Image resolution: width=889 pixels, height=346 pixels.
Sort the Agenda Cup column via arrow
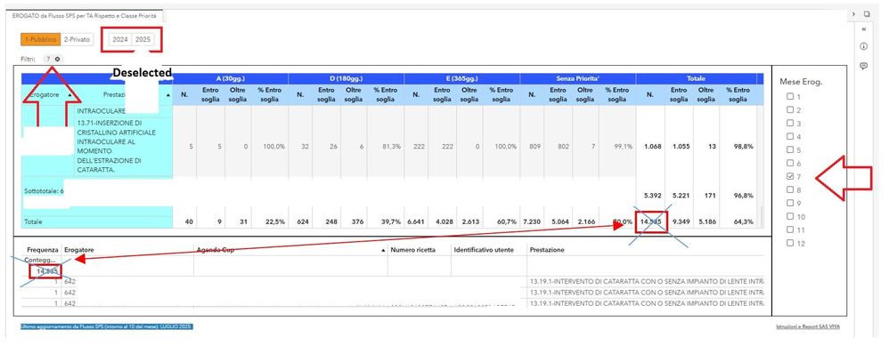coord(384,250)
